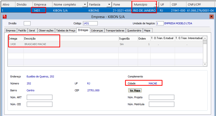Viewport: 216px width, 116px height.
Task: Click the Ativo column header
Action: [x=8, y=5]
